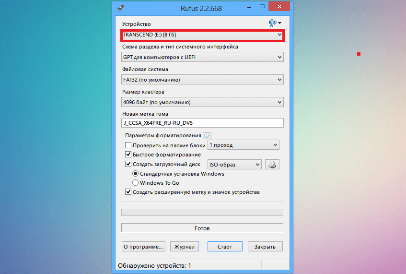Image resolution: width=406 pixels, height=274 pixels.
Task: Click the disk image browse icon
Action: click(x=272, y=164)
